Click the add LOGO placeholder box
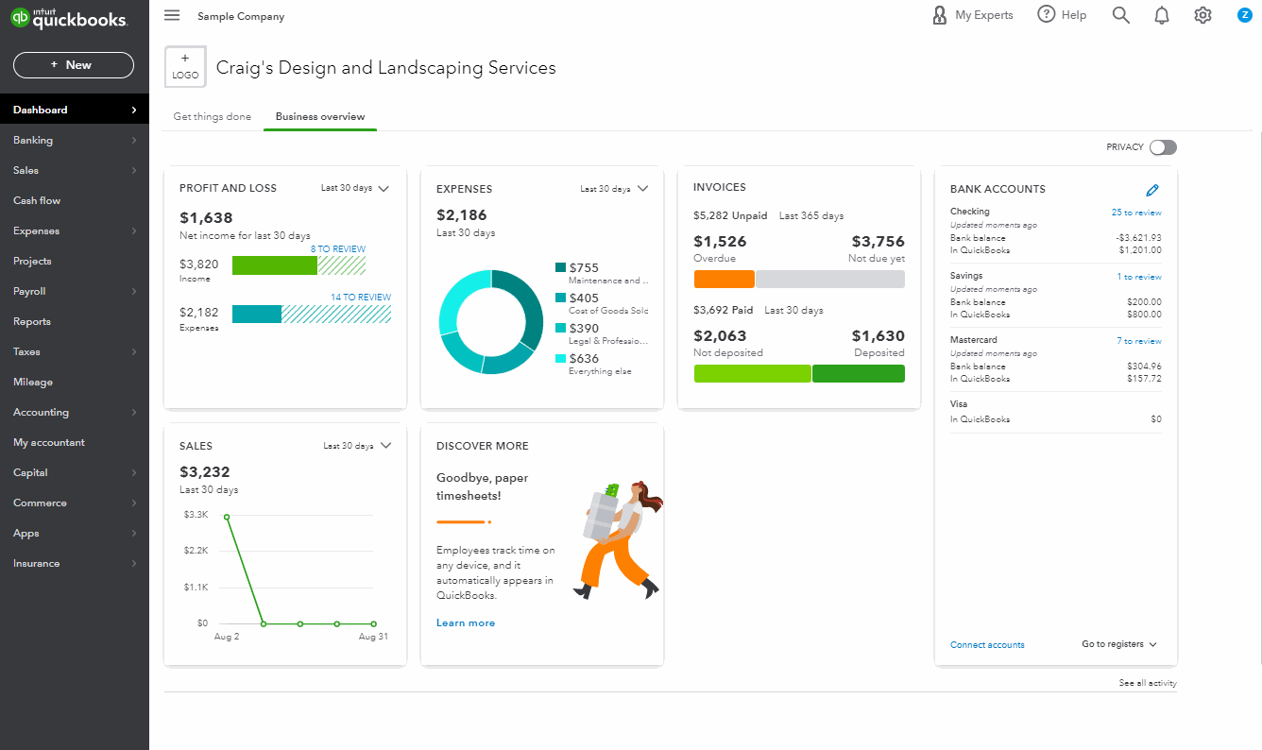Viewport: 1262px width, 750px height. [x=185, y=67]
